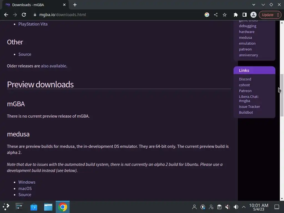
Task: Open the user icon in system tray
Action: [194, 207]
